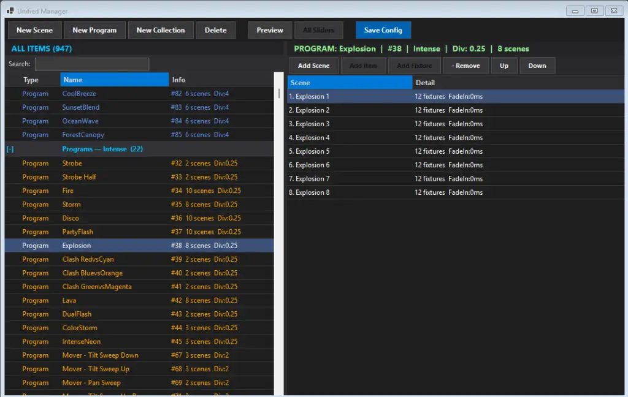The width and height of the screenshot is (628, 397).
Task: Collapse the Programs — Intense group
Action: (x=10, y=149)
